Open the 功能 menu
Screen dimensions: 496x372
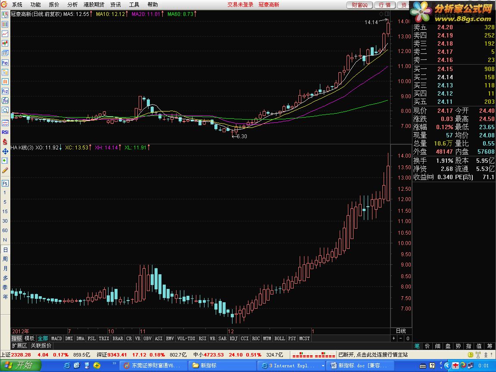(x=35, y=4)
